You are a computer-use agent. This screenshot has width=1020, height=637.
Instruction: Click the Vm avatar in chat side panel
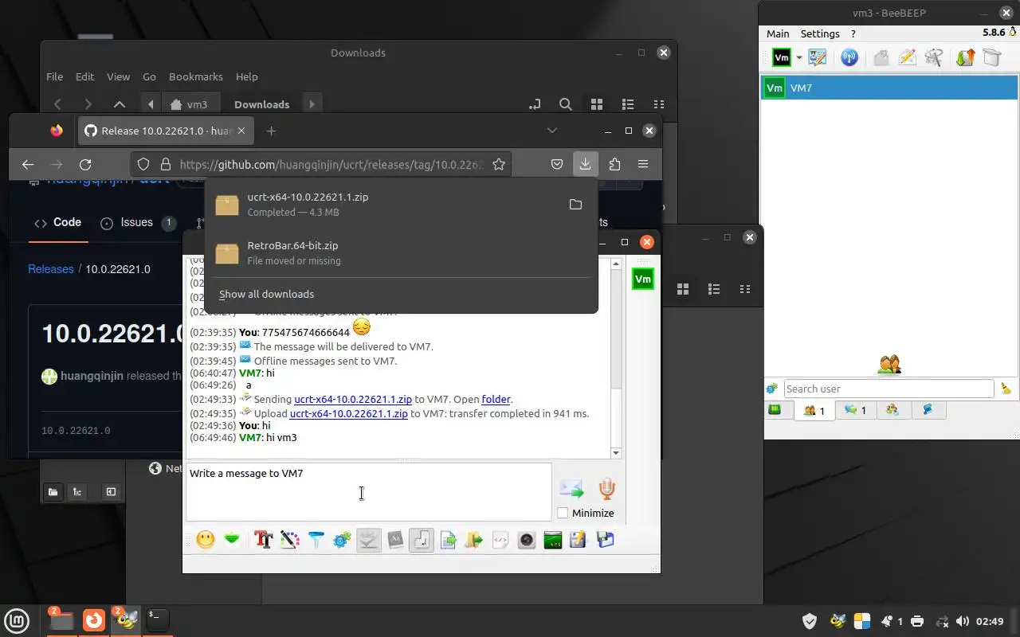642,279
